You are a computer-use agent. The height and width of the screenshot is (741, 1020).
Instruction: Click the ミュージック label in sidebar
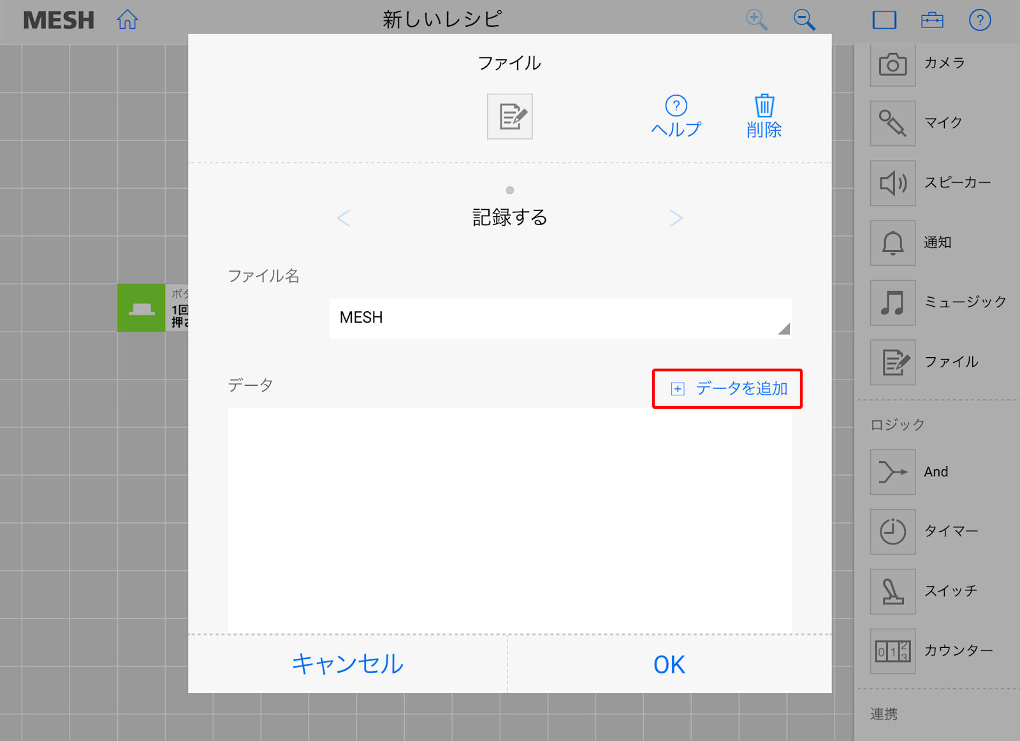(965, 302)
